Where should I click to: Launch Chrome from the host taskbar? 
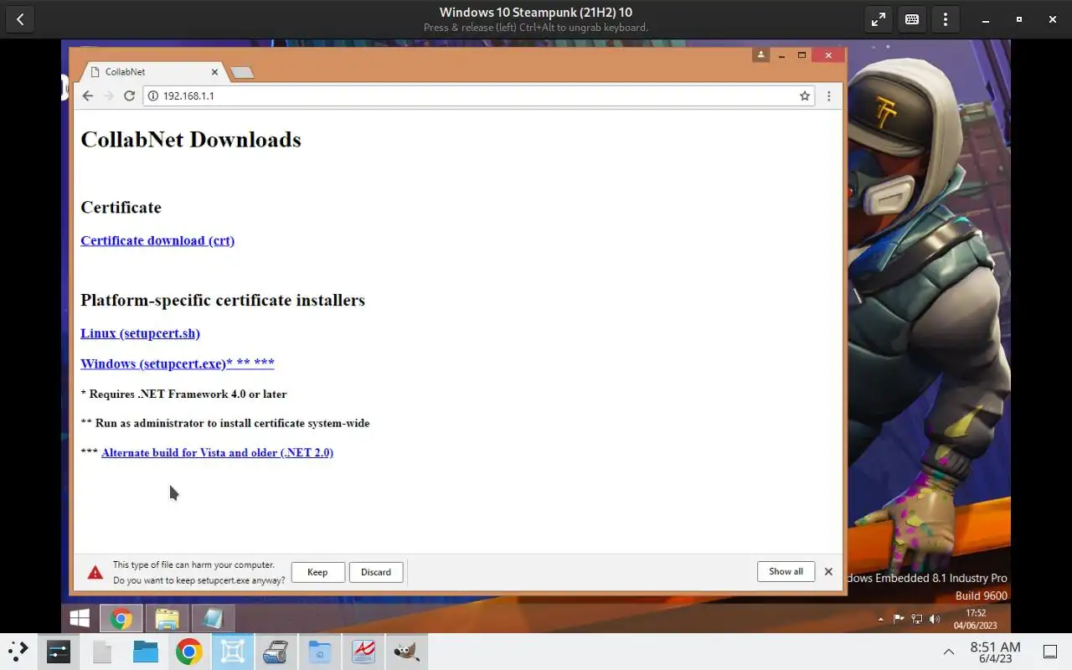(189, 652)
